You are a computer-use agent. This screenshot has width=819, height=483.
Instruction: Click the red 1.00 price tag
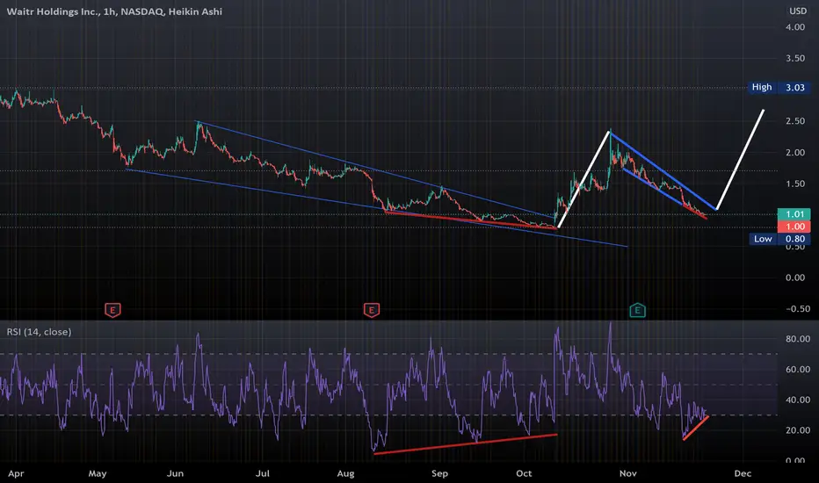click(794, 227)
